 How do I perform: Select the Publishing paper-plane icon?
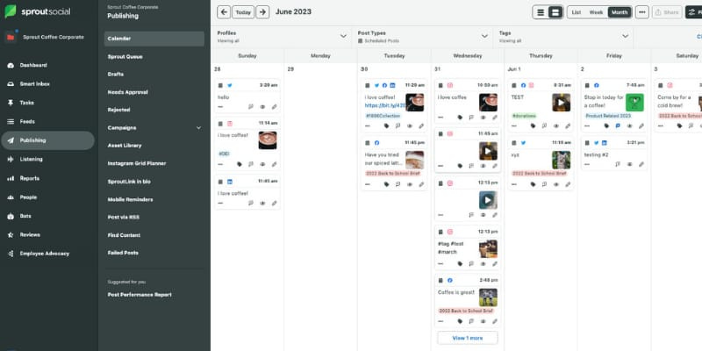11,140
